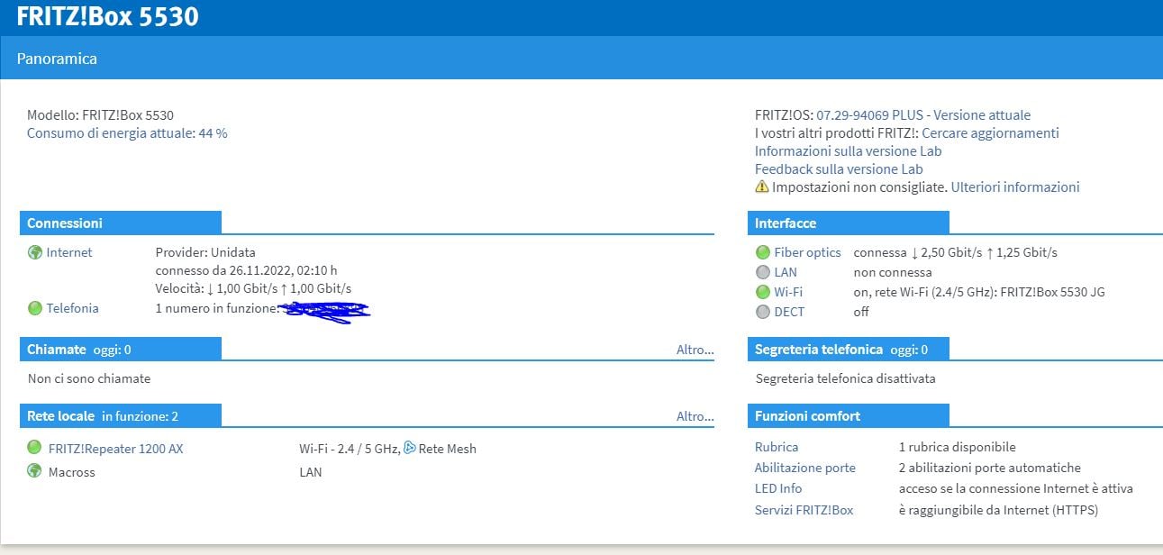Click the green status icon next to Telefonia
1163x555 pixels.
35,308
